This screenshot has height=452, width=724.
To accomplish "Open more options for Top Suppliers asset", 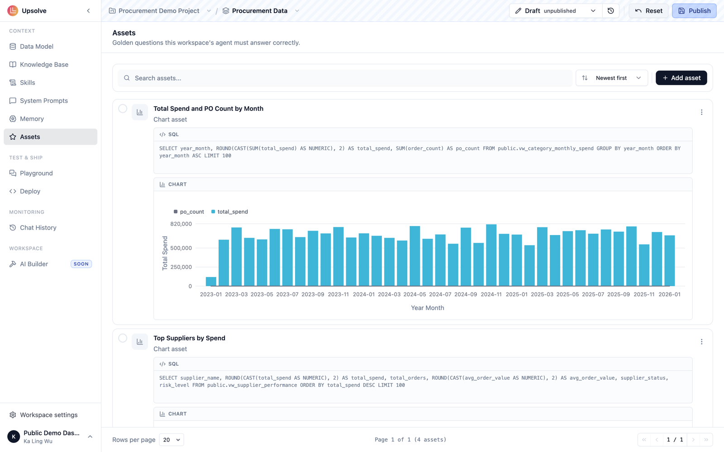I will click(701, 342).
